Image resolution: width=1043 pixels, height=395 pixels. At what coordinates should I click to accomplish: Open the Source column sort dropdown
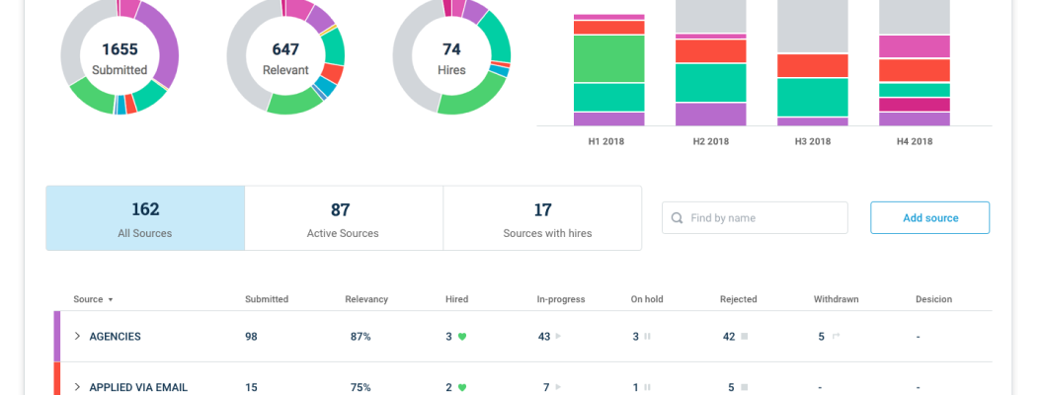111,299
